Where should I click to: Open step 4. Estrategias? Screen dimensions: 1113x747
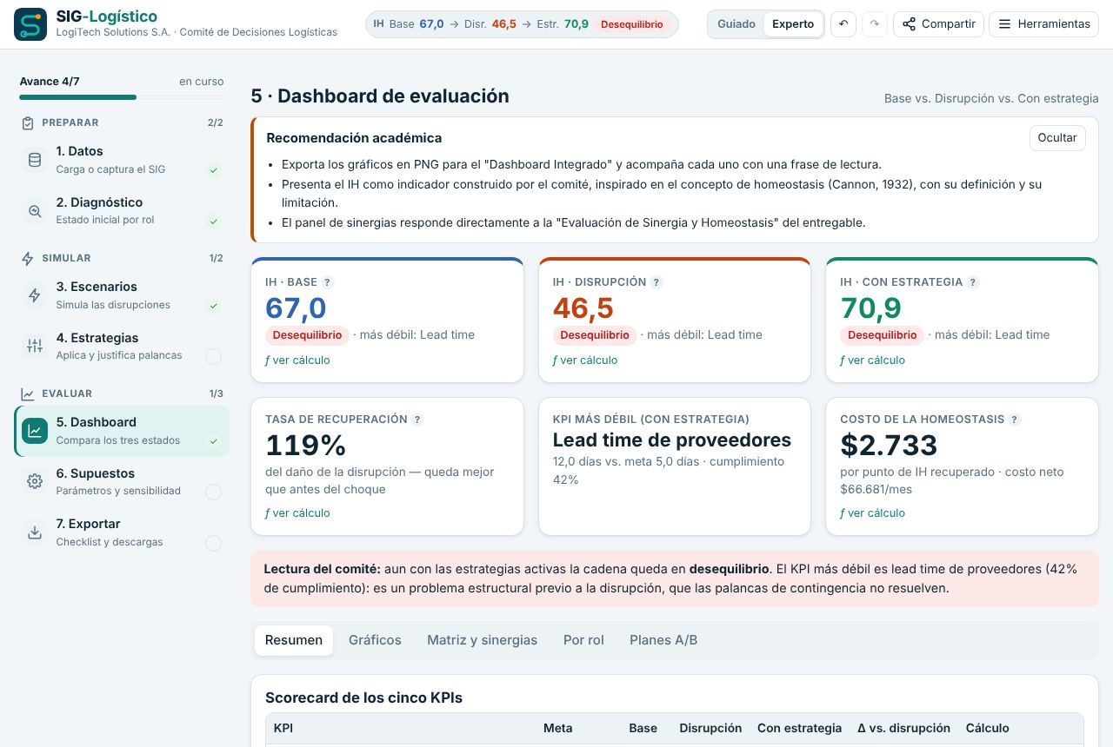pos(122,346)
